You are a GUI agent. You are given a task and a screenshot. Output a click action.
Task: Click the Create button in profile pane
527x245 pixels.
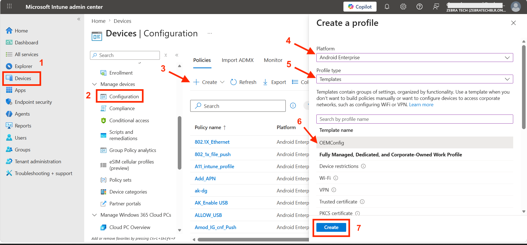click(331, 227)
